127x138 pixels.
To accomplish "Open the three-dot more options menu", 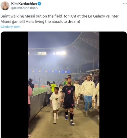I will click(x=125, y=4).
